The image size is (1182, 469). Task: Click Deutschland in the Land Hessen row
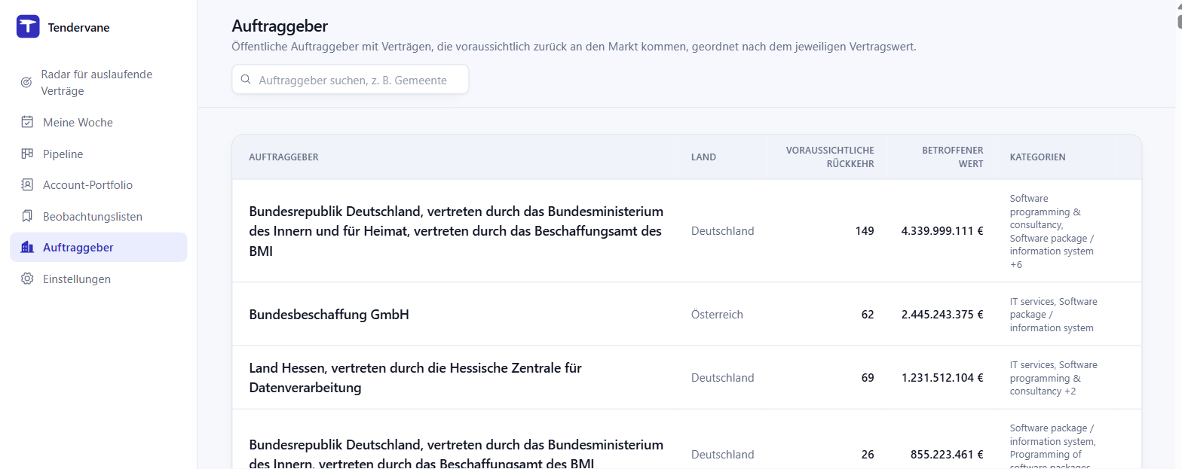click(x=722, y=378)
